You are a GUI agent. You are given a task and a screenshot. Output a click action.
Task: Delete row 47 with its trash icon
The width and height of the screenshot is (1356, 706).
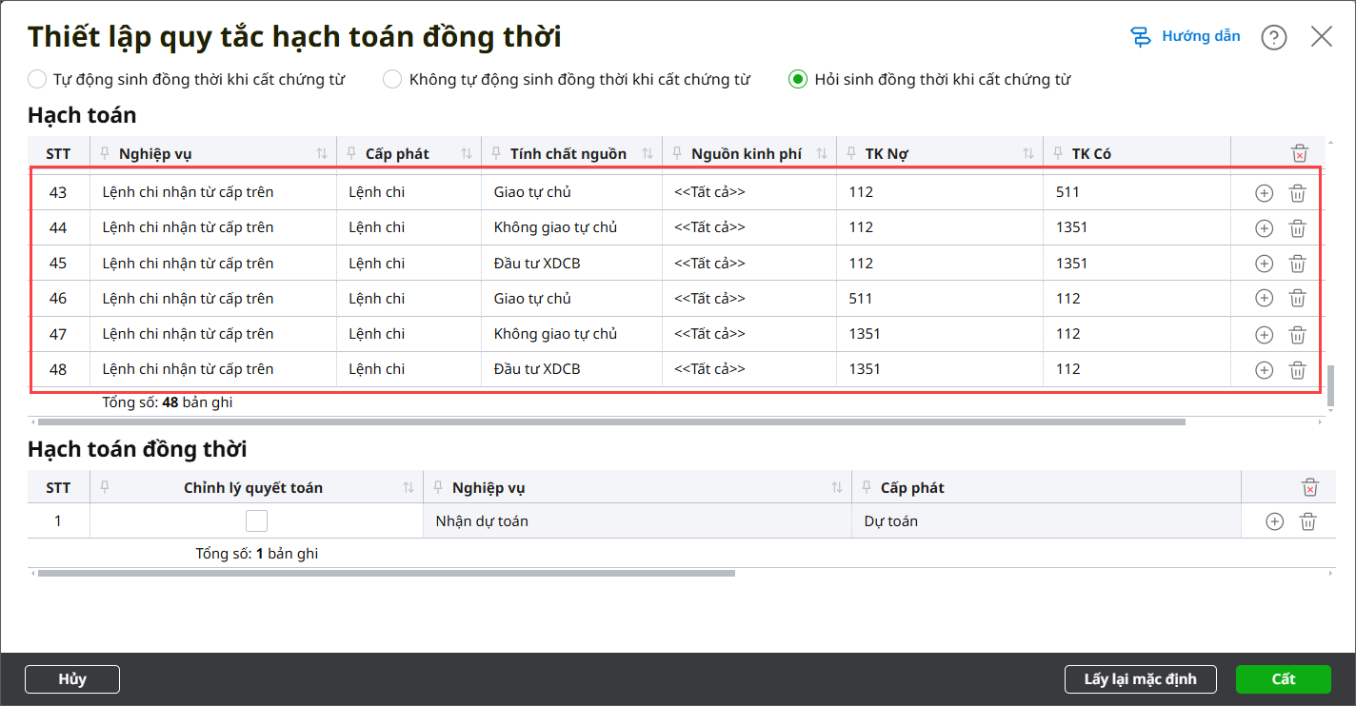[x=1297, y=335]
